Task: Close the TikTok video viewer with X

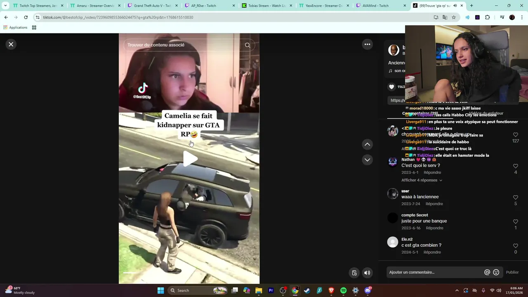Action: pos(11,44)
